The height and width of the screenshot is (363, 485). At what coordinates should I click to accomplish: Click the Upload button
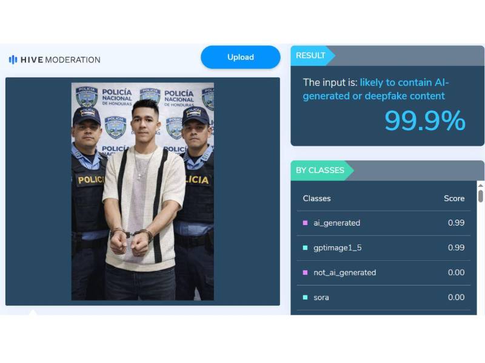tap(240, 57)
